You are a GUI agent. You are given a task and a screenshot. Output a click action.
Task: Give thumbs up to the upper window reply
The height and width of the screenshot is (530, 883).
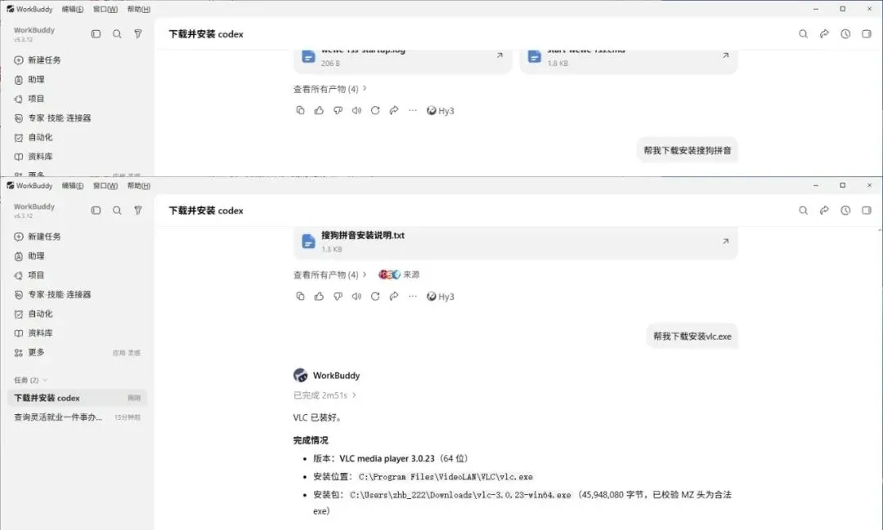coord(319,110)
